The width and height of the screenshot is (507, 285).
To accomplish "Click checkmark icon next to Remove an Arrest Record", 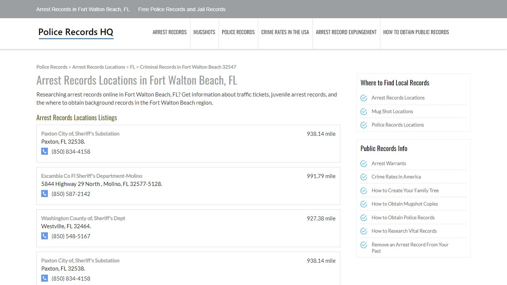I will (x=364, y=245).
